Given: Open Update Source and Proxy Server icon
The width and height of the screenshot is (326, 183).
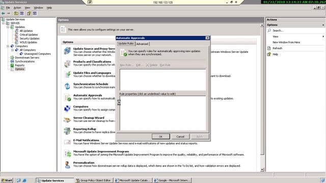Looking at the screenshot, I should 67,51.
